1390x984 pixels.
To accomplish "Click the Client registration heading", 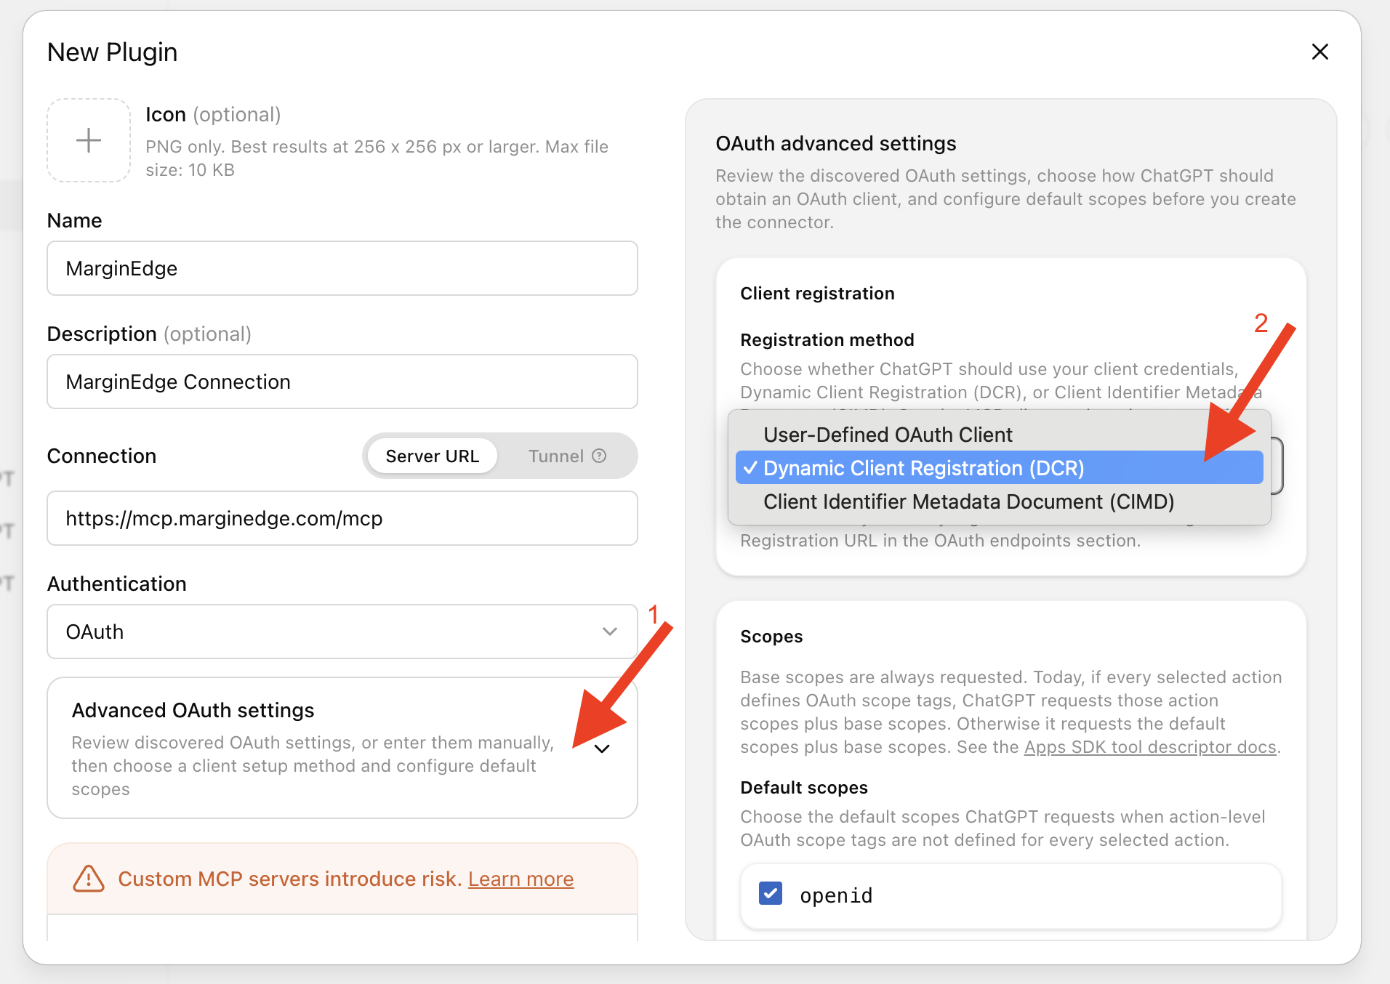I will click(x=817, y=293).
